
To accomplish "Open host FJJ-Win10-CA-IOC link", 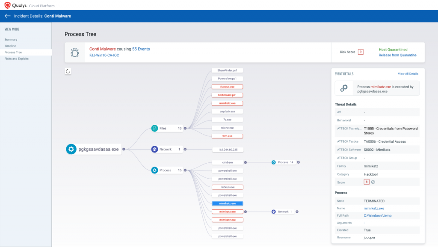I will click(104, 55).
